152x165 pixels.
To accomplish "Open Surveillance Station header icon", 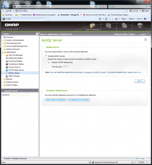I will click(140, 26).
